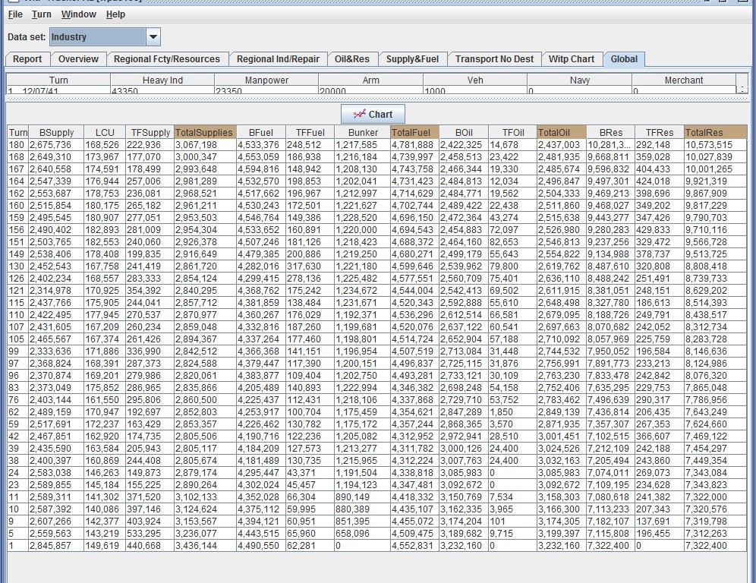Open the Data set dropdown arrow

(x=153, y=36)
